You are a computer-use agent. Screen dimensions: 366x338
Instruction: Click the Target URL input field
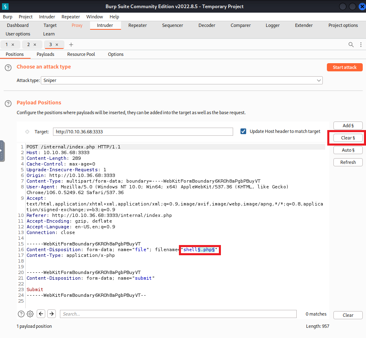[x=143, y=132]
